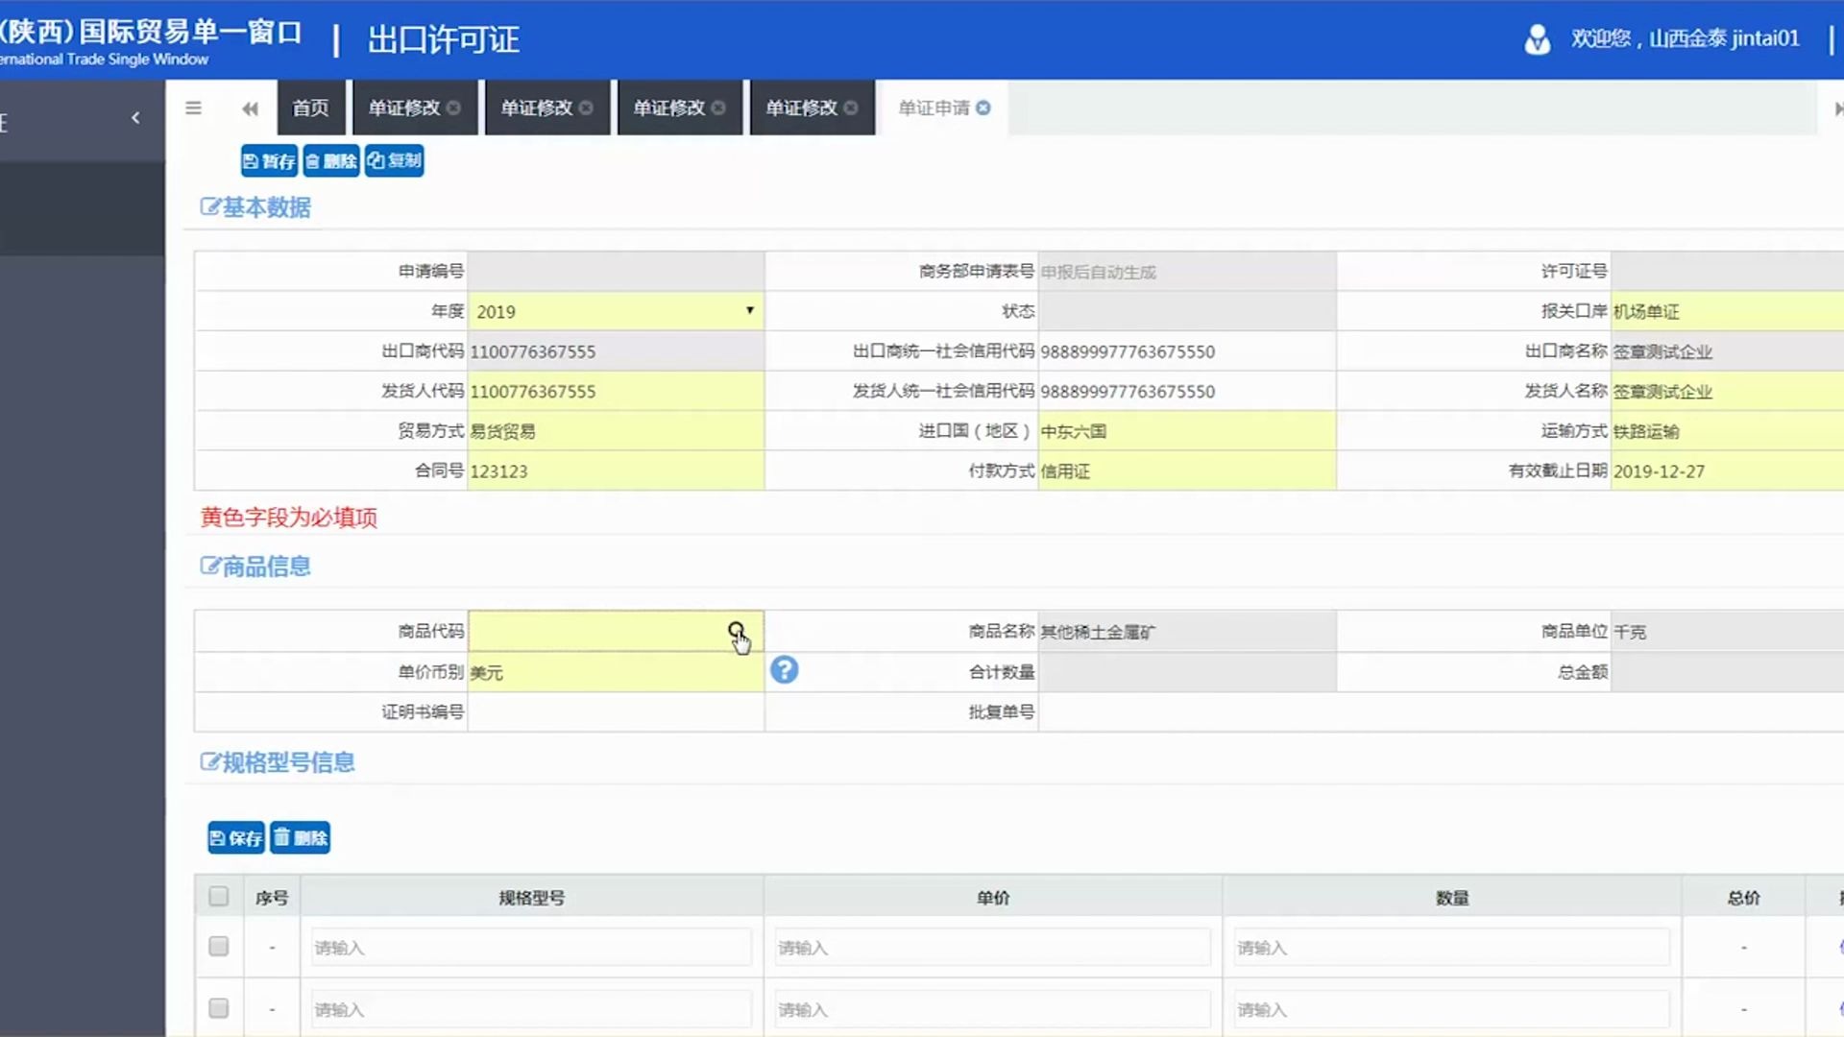Close the first 单证修改 tab

click(453, 108)
